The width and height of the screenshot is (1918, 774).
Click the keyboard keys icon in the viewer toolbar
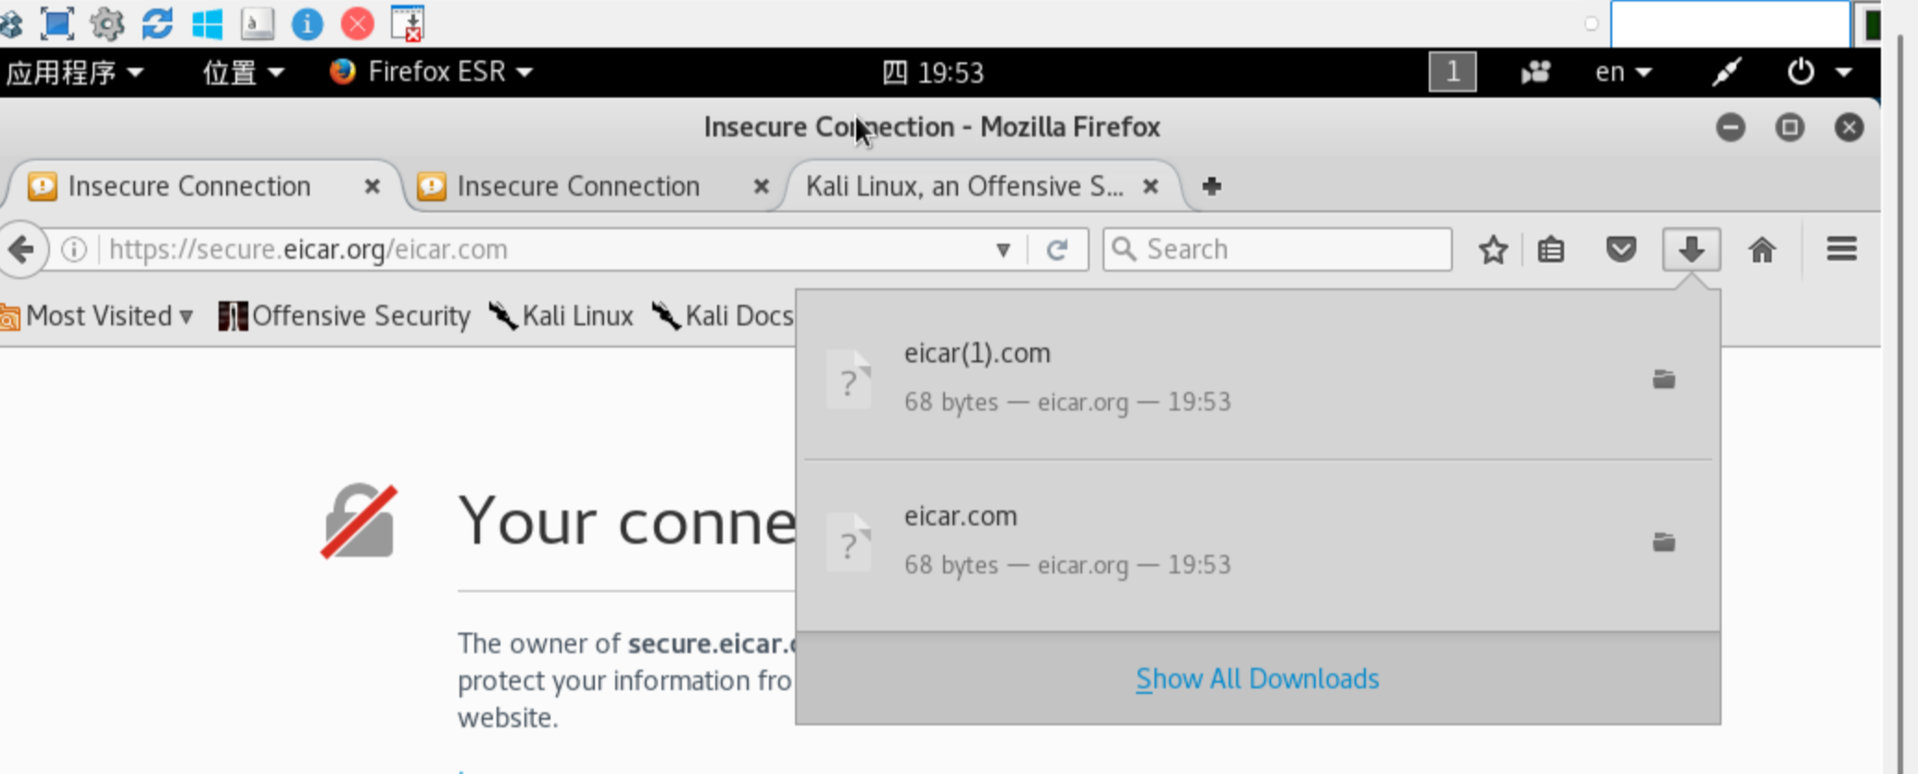[x=258, y=23]
